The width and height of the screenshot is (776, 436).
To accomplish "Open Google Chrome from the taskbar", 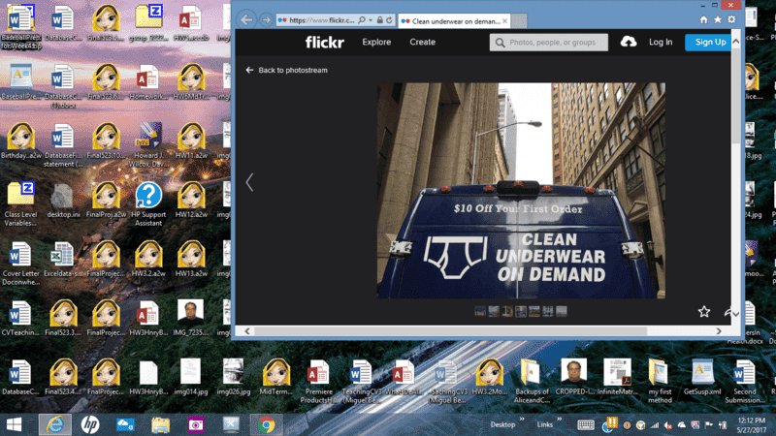I will (x=266, y=424).
